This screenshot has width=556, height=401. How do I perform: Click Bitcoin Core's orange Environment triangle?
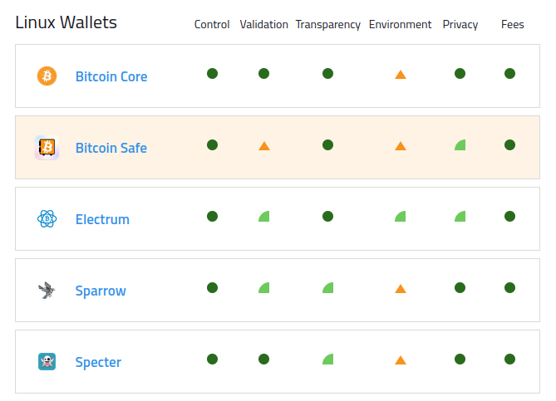tap(400, 75)
